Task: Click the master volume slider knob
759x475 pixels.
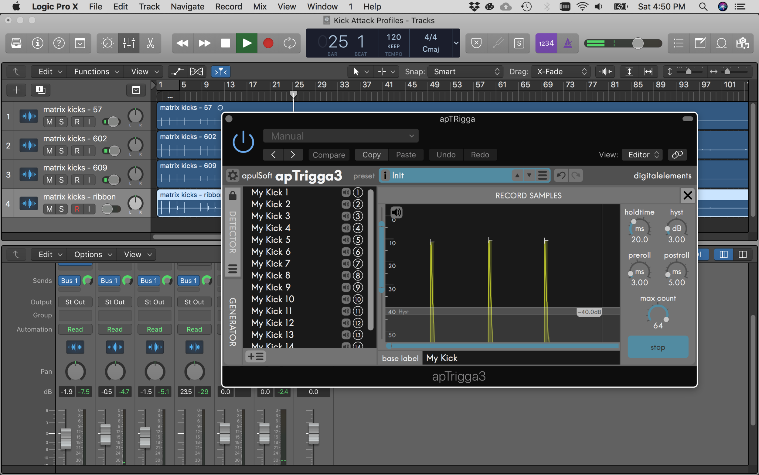Action: coord(638,43)
